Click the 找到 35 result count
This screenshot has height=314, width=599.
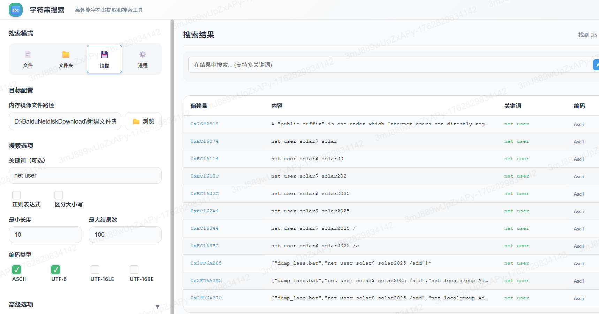coord(587,35)
